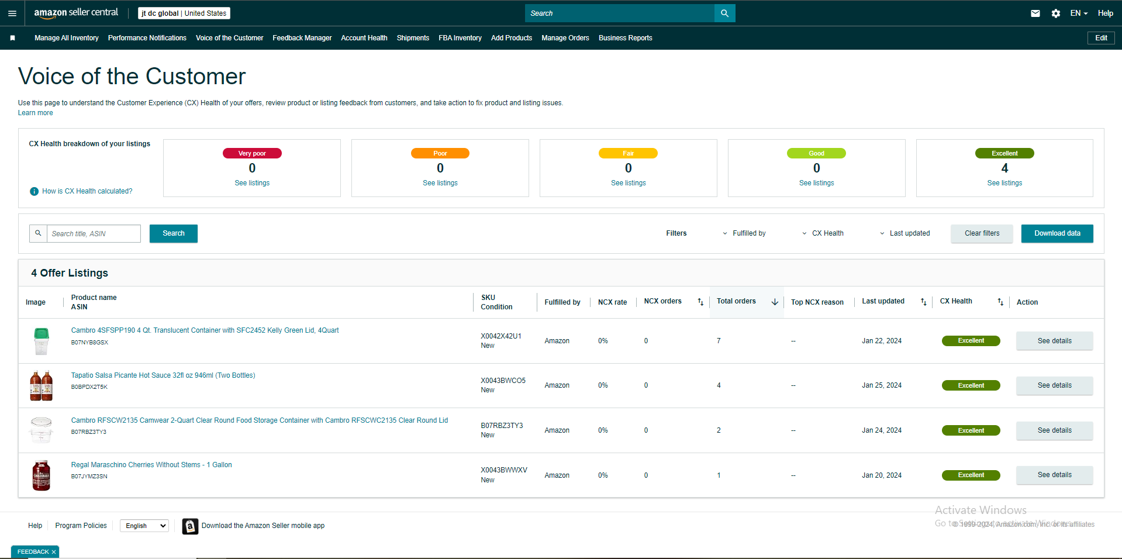See listings under Very poor

point(252,183)
